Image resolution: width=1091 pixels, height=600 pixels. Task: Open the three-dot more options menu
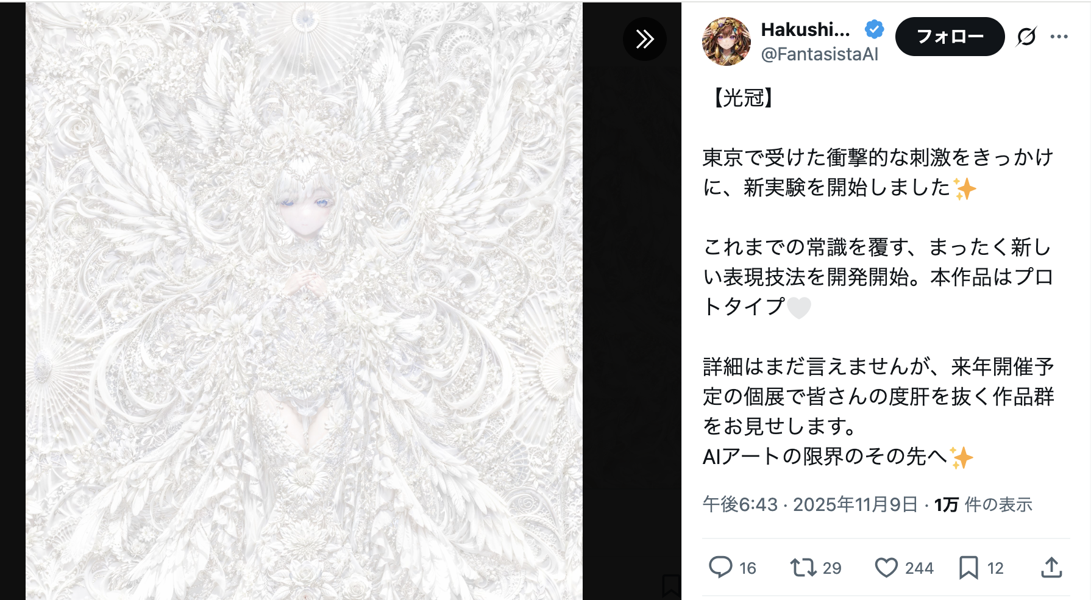(1059, 37)
